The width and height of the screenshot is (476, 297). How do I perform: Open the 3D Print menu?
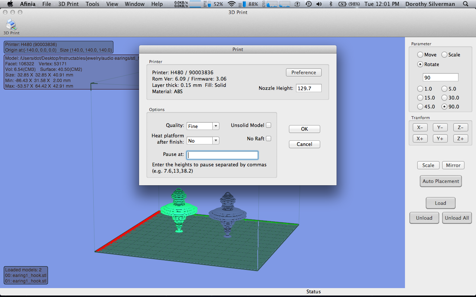click(68, 4)
